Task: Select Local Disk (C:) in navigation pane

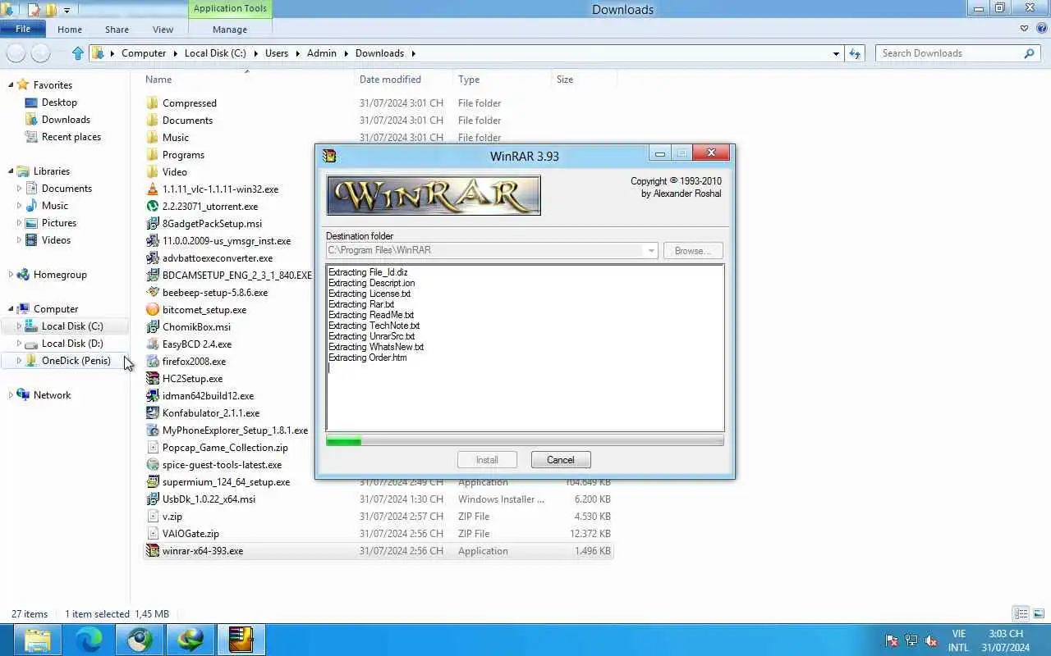Action: click(x=72, y=326)
